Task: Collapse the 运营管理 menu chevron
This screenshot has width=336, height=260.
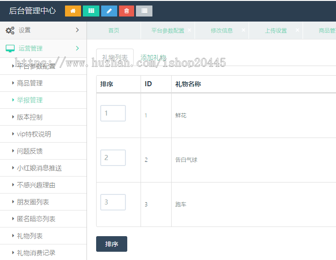Action: [x=77, y=48]
